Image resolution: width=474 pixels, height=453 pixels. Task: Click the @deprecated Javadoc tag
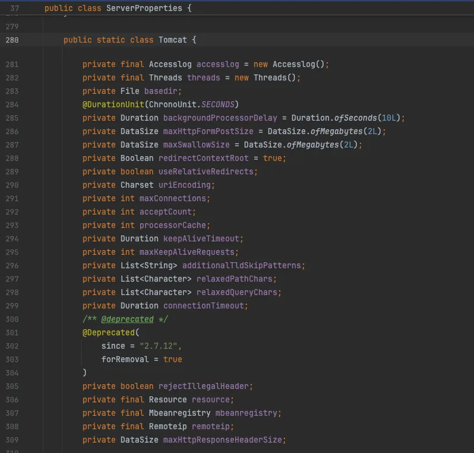127,319
